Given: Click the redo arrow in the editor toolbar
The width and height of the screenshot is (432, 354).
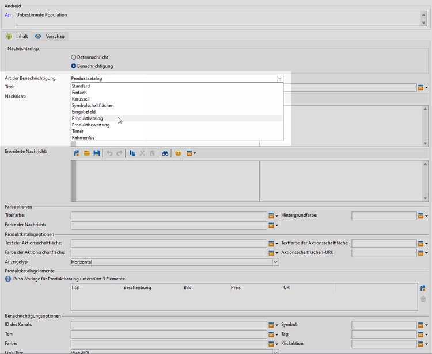Looking at the screenshot, I should pyautogui.click(x=119, y=153).
